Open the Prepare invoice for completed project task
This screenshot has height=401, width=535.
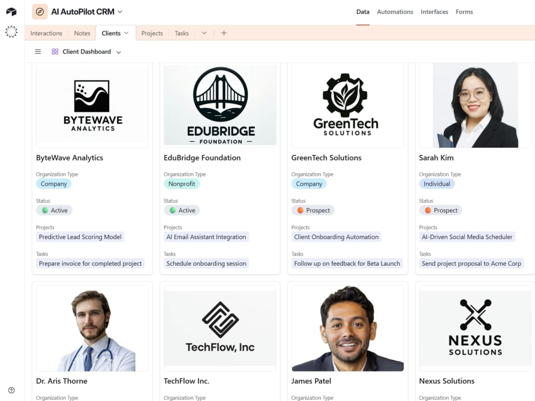(90, 264)
